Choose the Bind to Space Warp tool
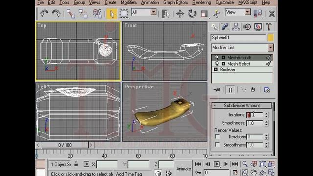 (97, 14)
